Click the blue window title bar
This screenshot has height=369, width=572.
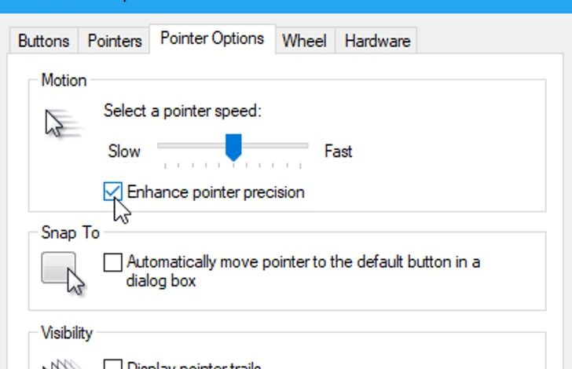pos(286,6)
